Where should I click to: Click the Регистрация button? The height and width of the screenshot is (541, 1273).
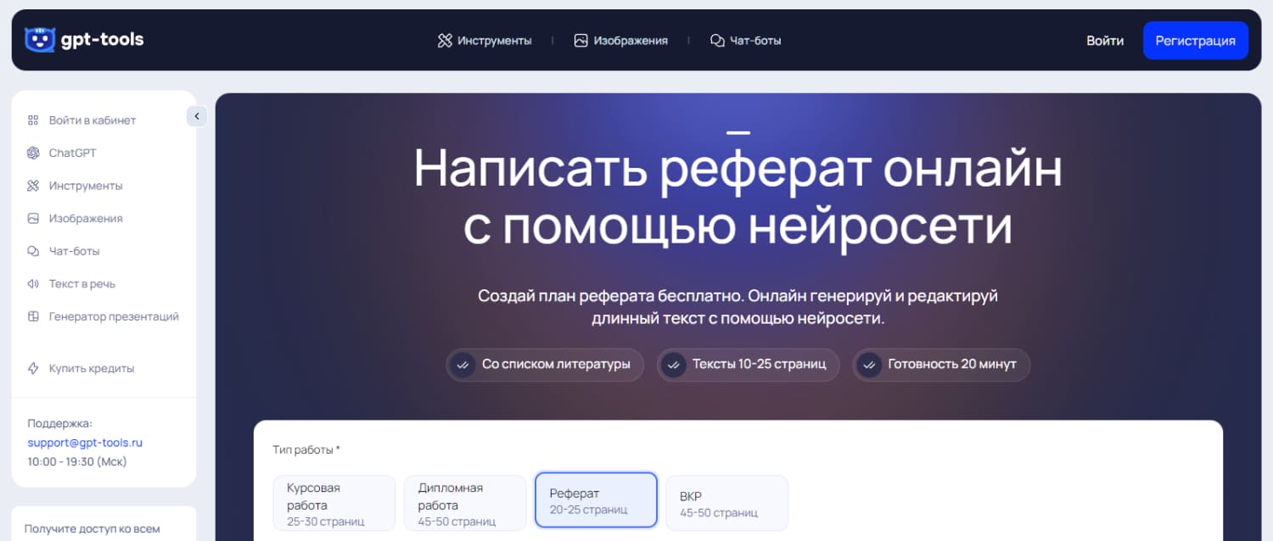click(1196, 40)
